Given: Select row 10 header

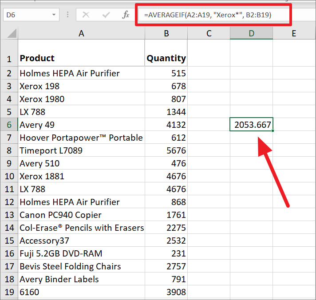Looking at the screenshot, I should point(9,176).
